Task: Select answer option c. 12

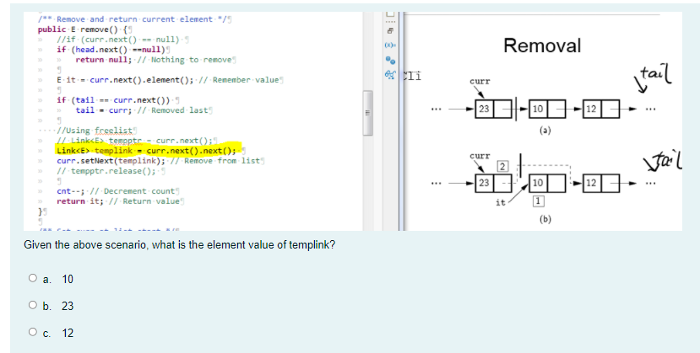Action: point(33,332)
